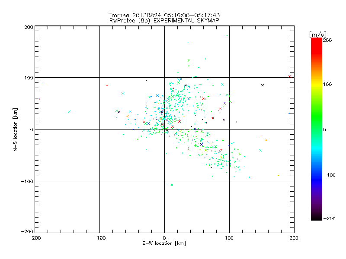Click the orange dot at lower right
346x259 pixels.
pyautogui.click(x=278, y=176)
